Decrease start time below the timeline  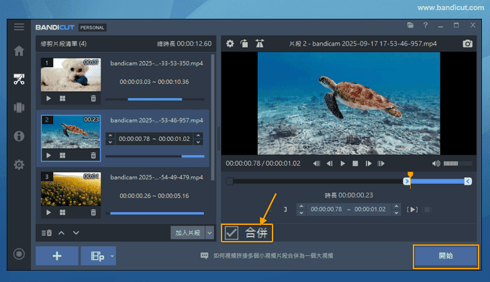click(301, 213)
